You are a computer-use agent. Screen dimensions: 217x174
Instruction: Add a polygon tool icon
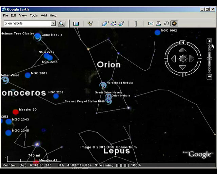pos(105,23)
